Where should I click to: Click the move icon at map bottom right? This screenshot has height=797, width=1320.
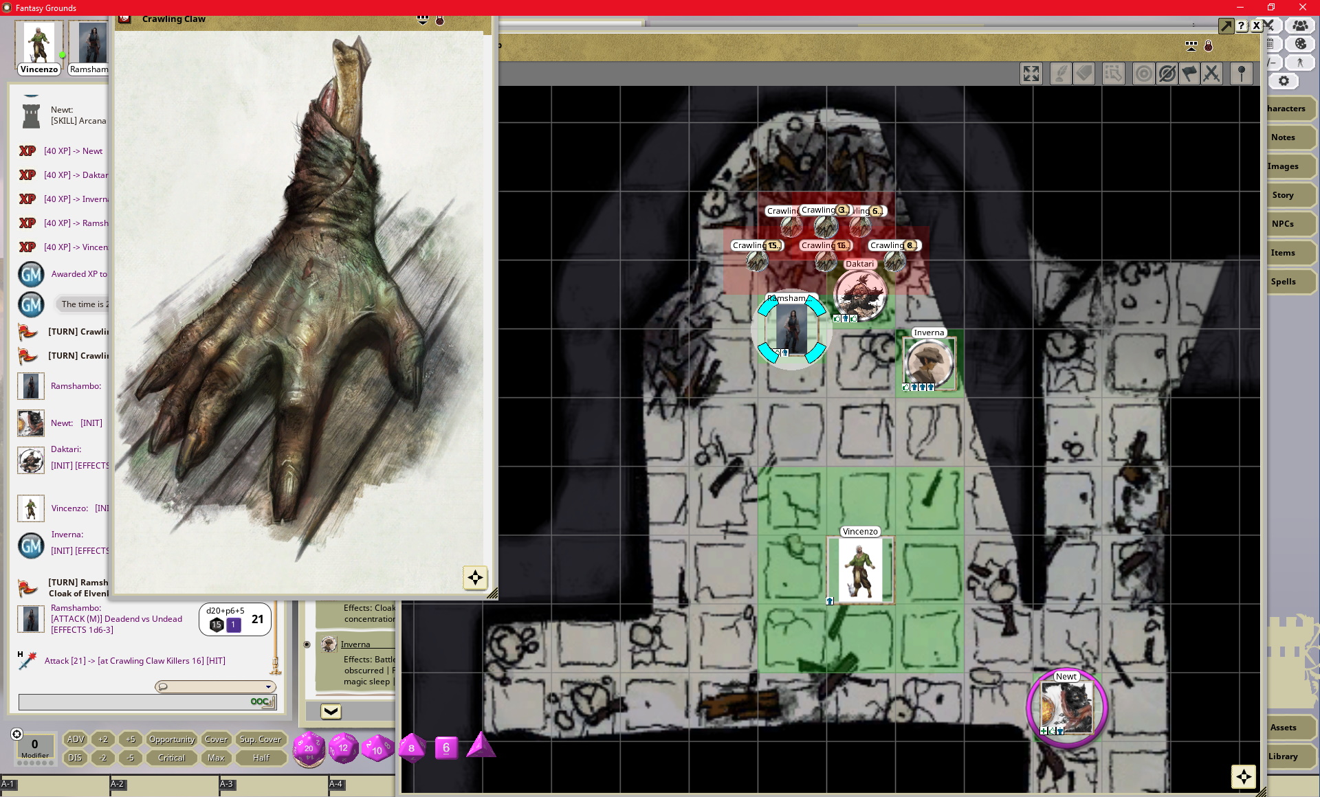click(1244, 776)
